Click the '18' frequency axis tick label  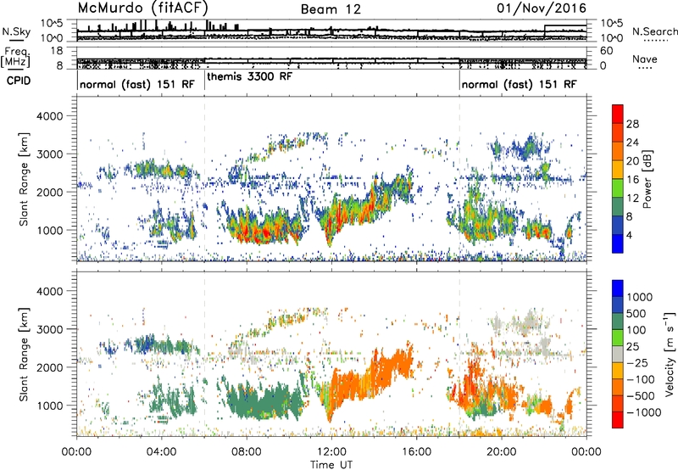[x=56, y=51]
